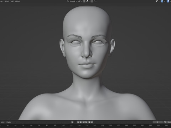Toggle snapping magnet icon
The height and width of the screenshot is (128, 171).
(x=84, y=1)
